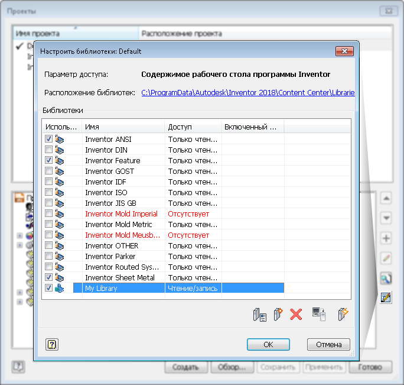Enable the Inventor ISO library checkbox
Screen dimensions: 404x385
(x=48, y=192)
